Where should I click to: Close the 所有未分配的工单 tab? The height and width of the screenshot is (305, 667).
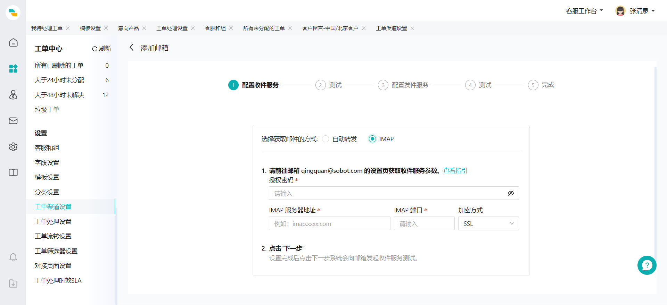click(290, 28)
